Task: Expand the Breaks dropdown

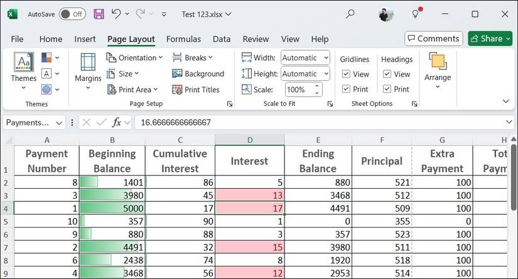Action: tap(210, 58)
